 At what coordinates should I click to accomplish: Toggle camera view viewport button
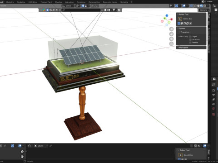171,39
